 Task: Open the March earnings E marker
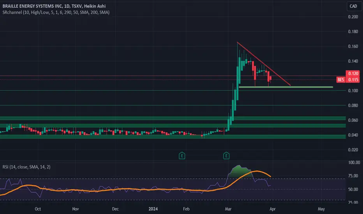(226, 156)
